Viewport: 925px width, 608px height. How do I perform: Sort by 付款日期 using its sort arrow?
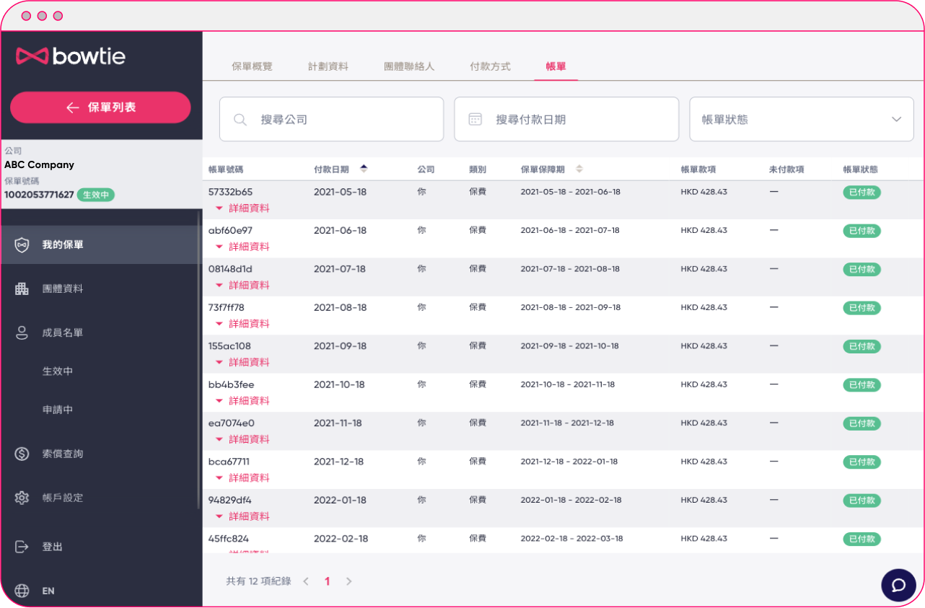[x=364, y=168]
